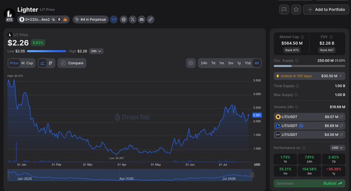The width and height of the screenshot is (351, 191).
Task: Click the 7.91% 24h performance cell
Action: [309, 159]
